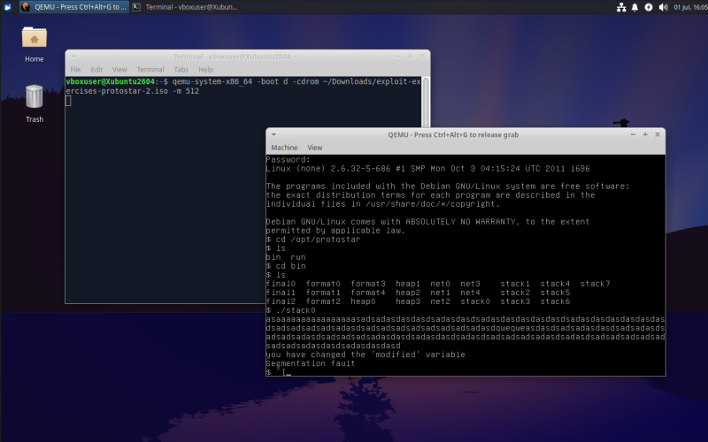Open QEMU window menu arrow in title bar
708x442 pixels.
[273, 134]
